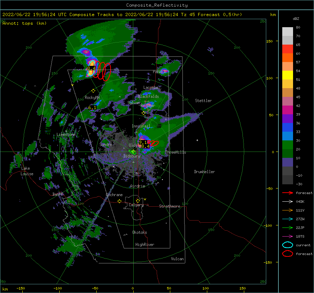Screen dimensions: 314x293
Task: Click the yellow diamond marker below RedDeer
Action: pos(143,113)
